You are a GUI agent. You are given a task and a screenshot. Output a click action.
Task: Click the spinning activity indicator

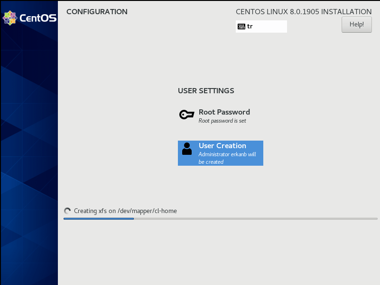click(x=67, y=211)
